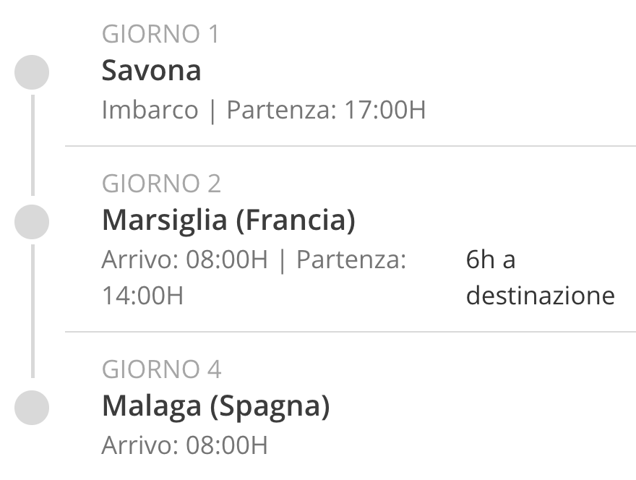Click the Marsiglia Partenza label
This screenshot has height=480, width=636.
pyautogui.click(x=351, y=260)
